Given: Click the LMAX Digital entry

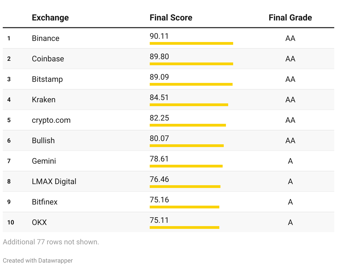Looking at the screenshot, I should pos(54,181).
